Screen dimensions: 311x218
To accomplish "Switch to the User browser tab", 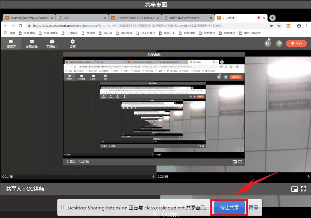I will 80,18.
